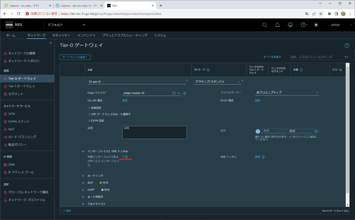
Task: Collapse インターフェイスと GRE トンネル section
Action: [83, 151]
